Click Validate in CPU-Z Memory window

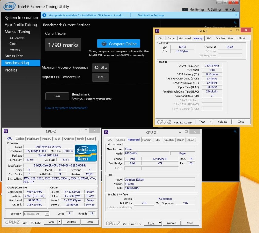[x=222, y=122]
